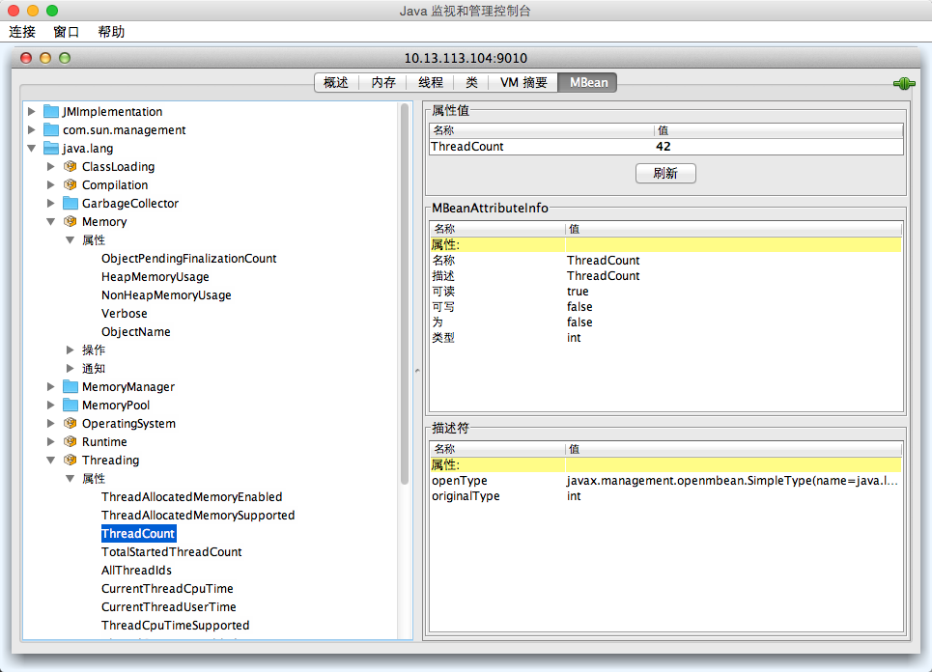Click the Runtime MBean icon
The width and height of the screenshot is (932, 672).
pyautogui.click(x=71, y=442)
